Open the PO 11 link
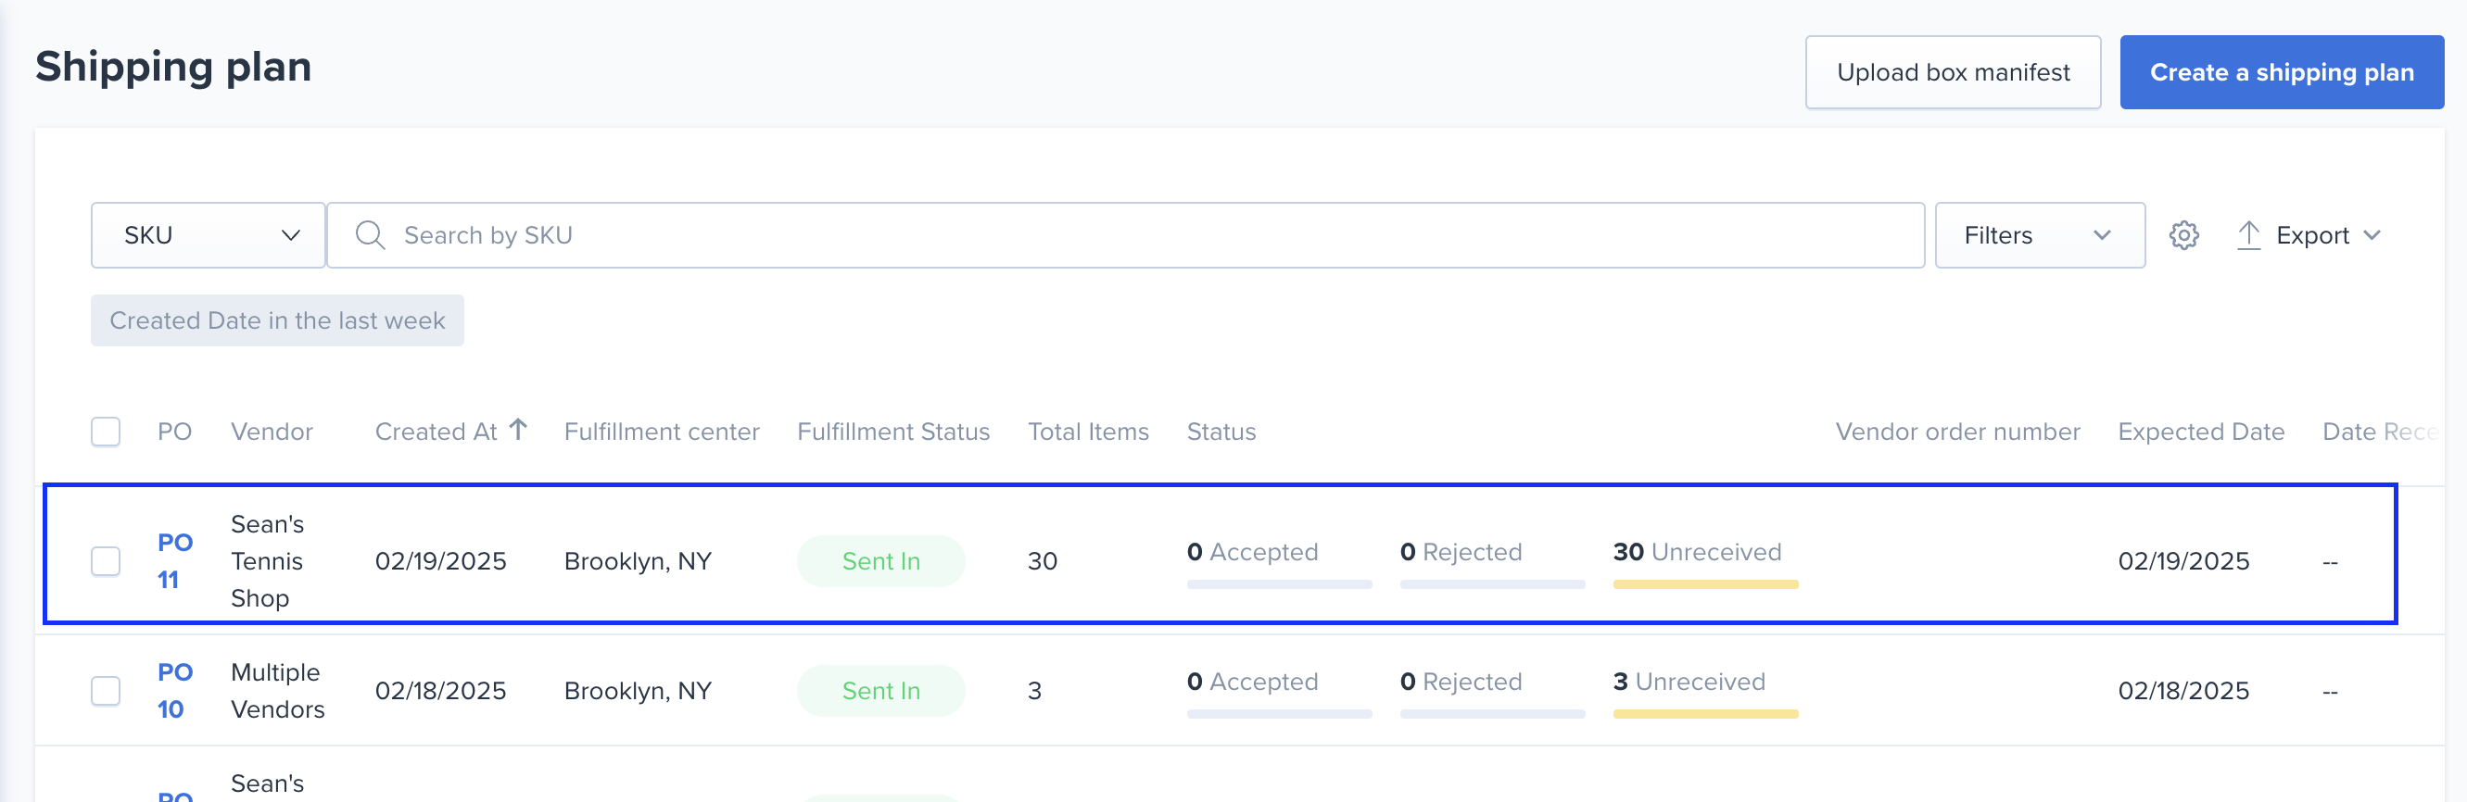 coord(174,561)
